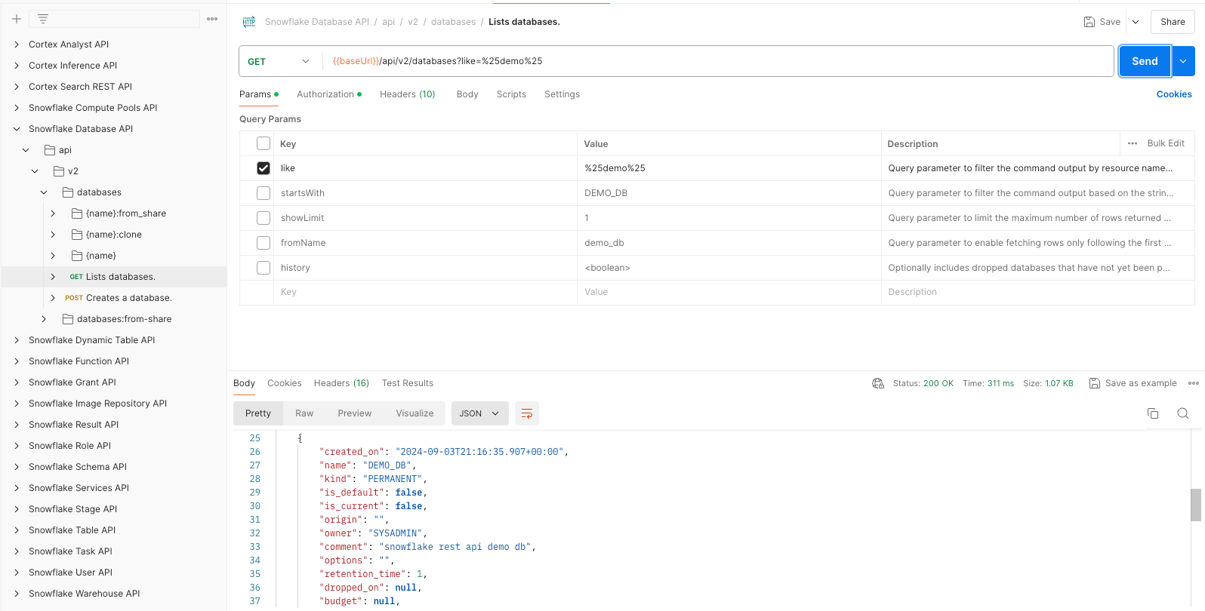Viewport: 1205px width, 611px height.
Task: Uncheck the 'like' query parameter checkbox
Action: click(263, 168)
